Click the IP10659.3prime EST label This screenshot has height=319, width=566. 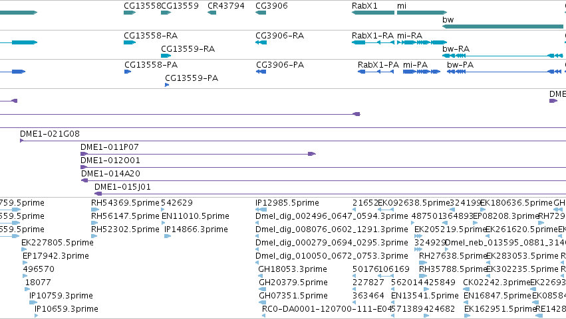pos(67,310)
